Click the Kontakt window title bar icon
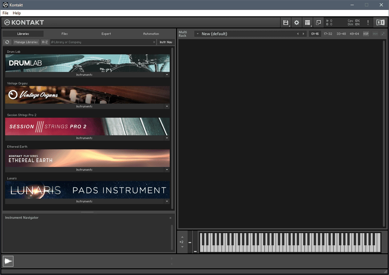This screenshot has height=275, width=389. pos(5,5)
